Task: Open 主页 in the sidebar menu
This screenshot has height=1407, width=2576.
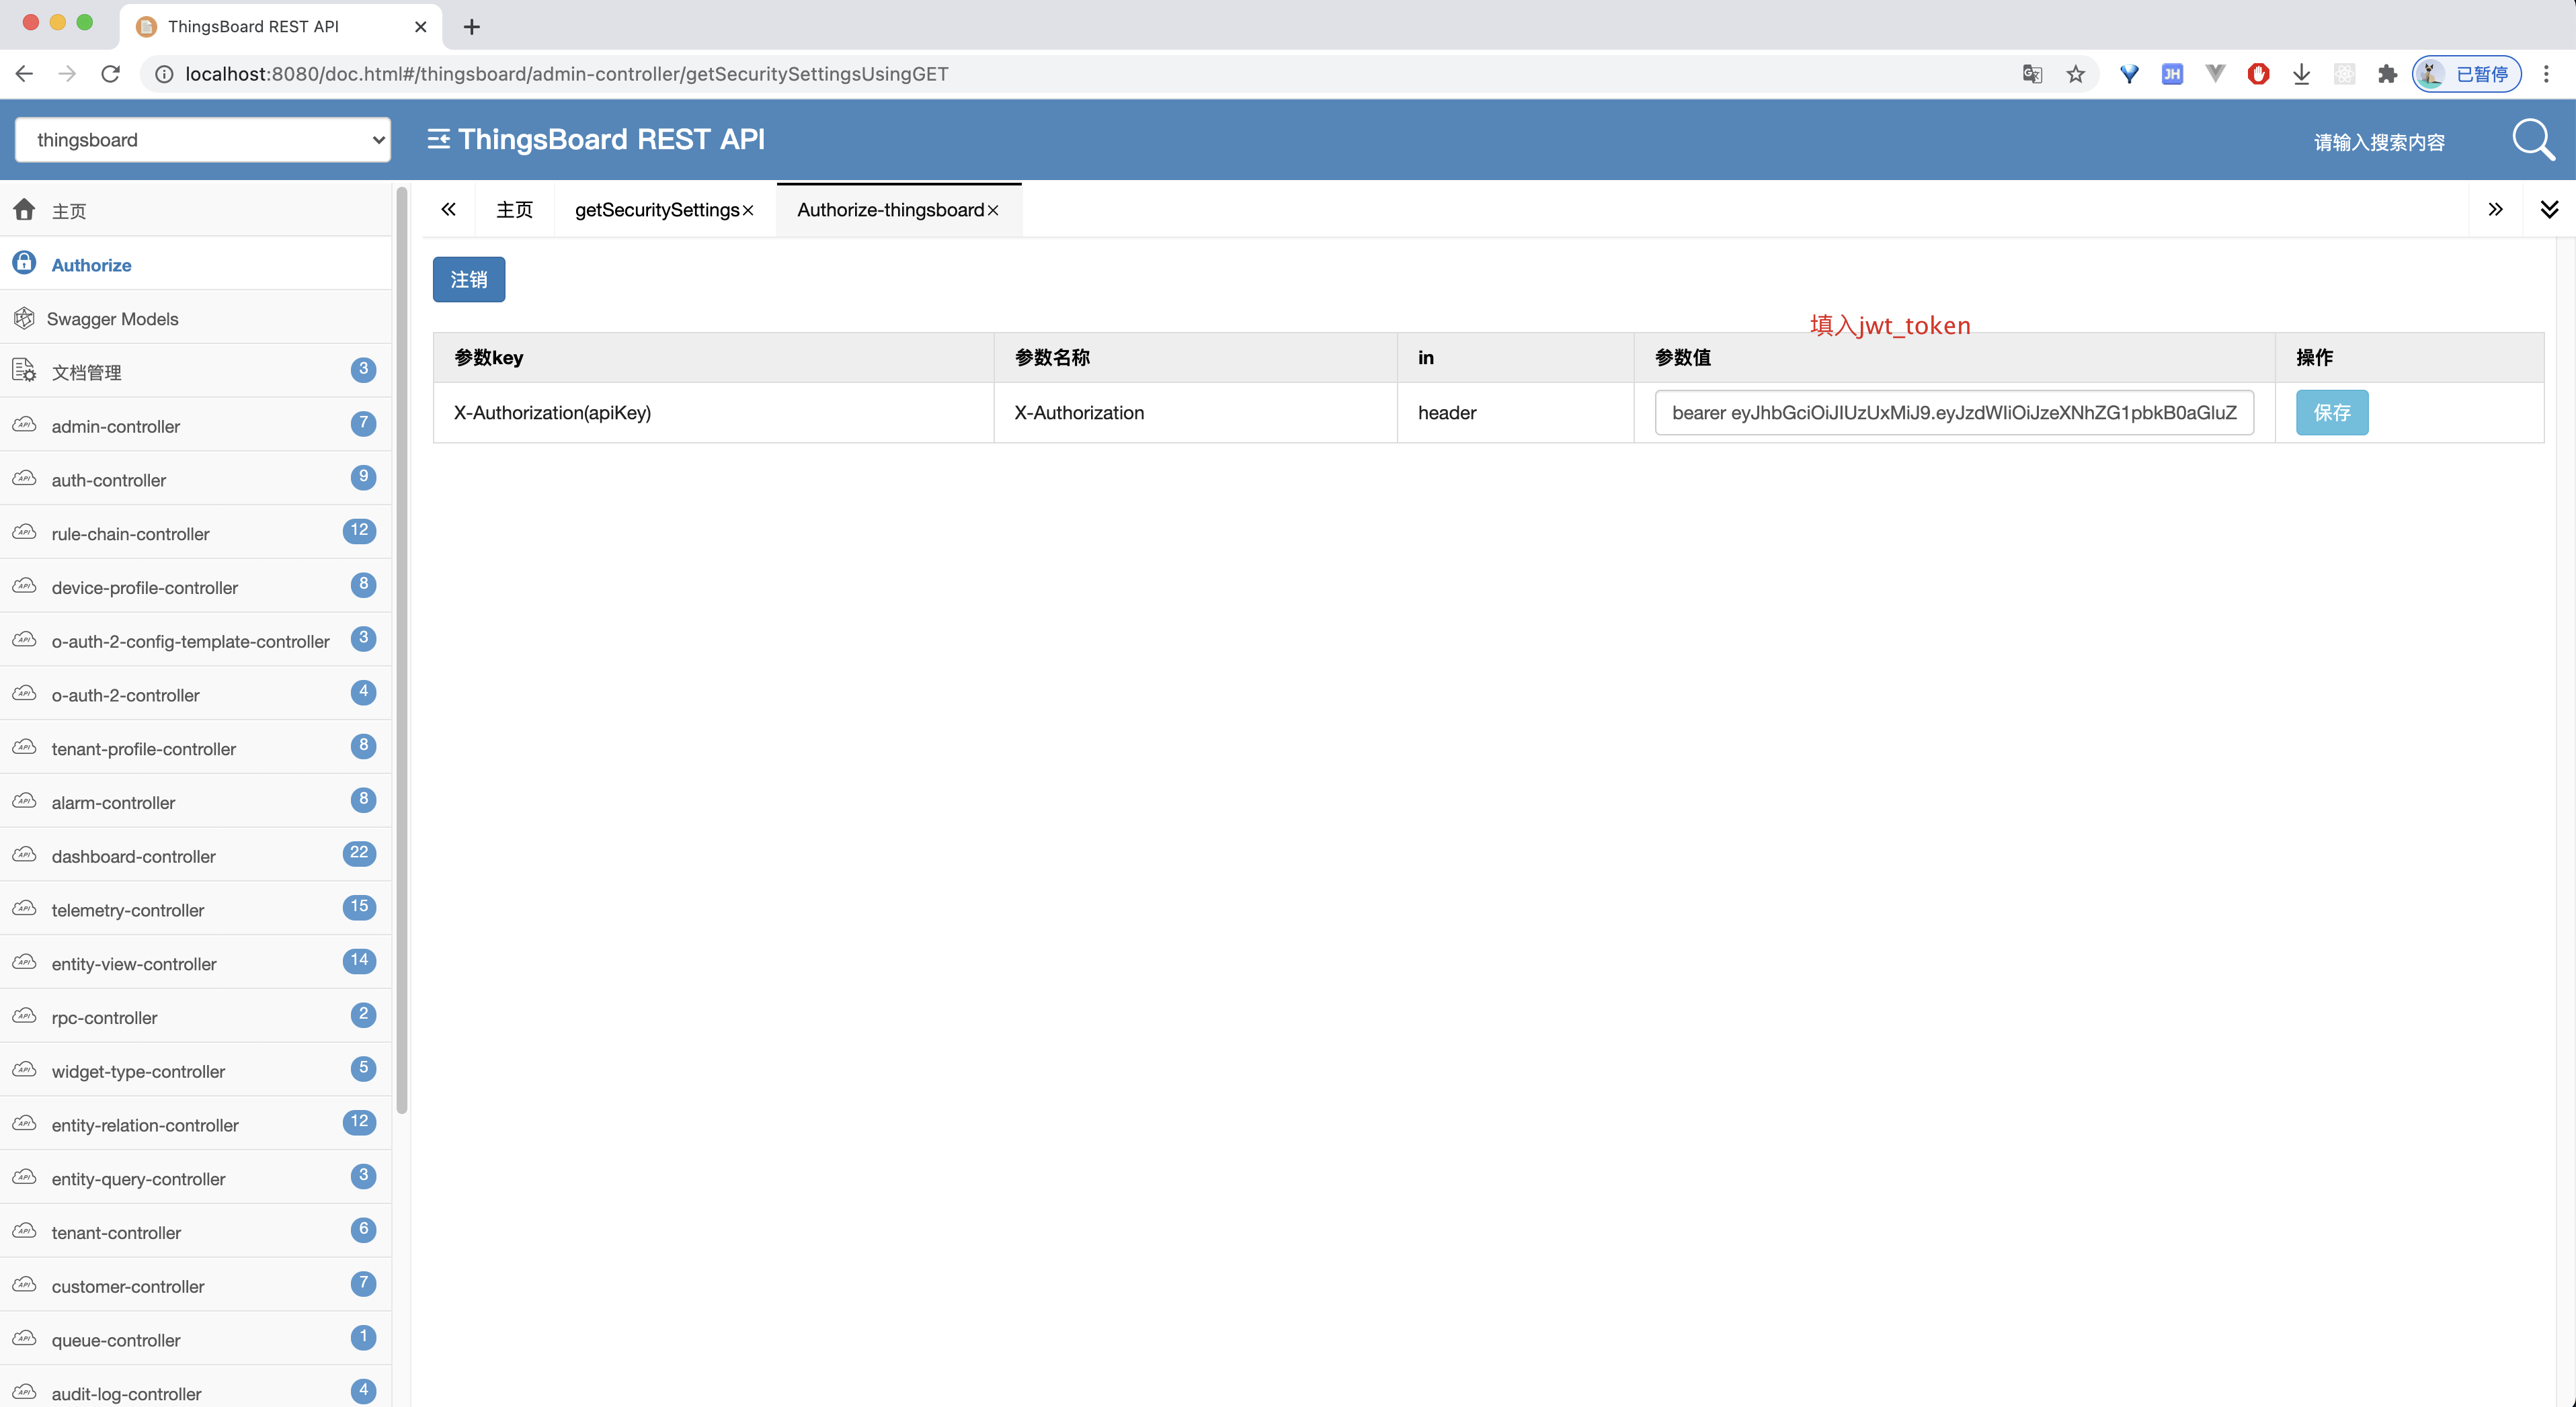Action: 195,210
